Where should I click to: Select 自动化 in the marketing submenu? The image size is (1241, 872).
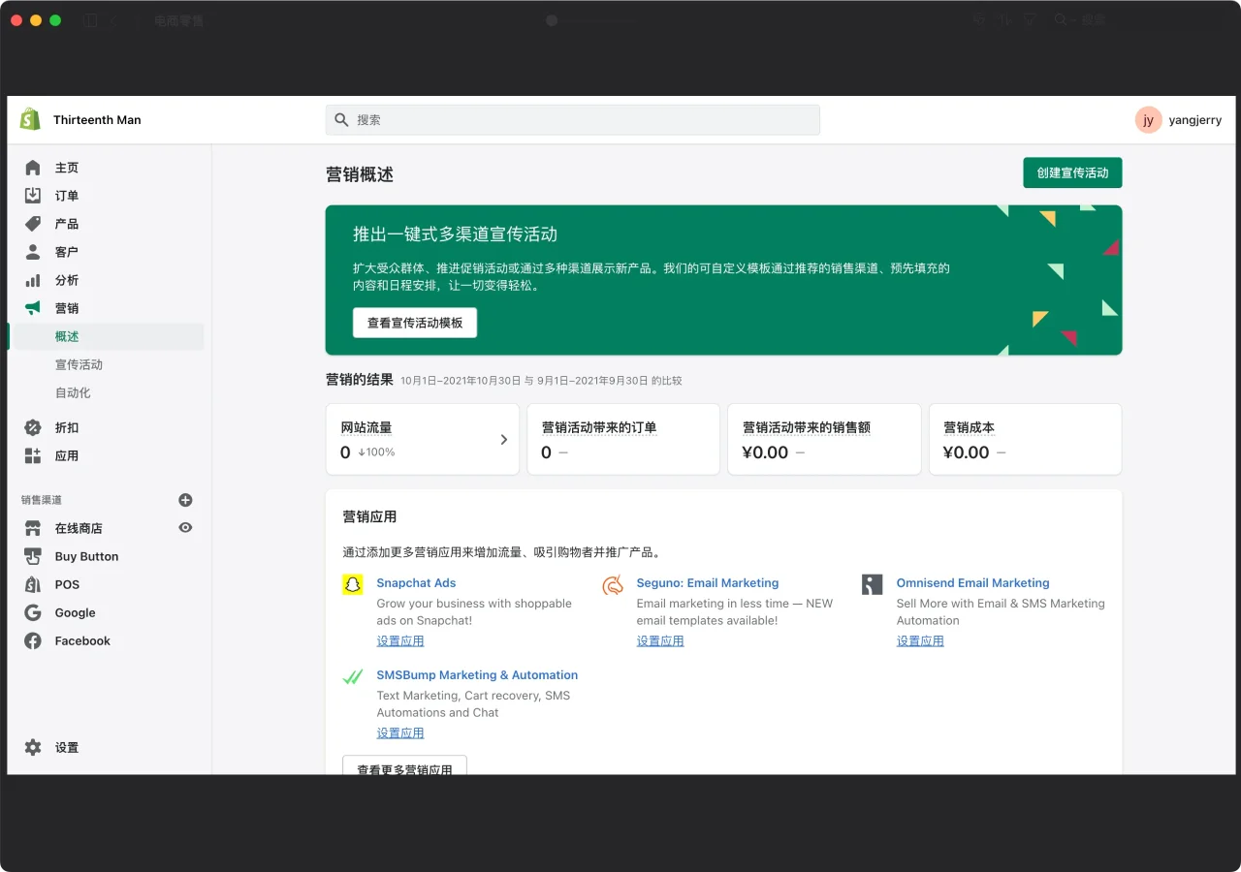(x=73, y=392)
